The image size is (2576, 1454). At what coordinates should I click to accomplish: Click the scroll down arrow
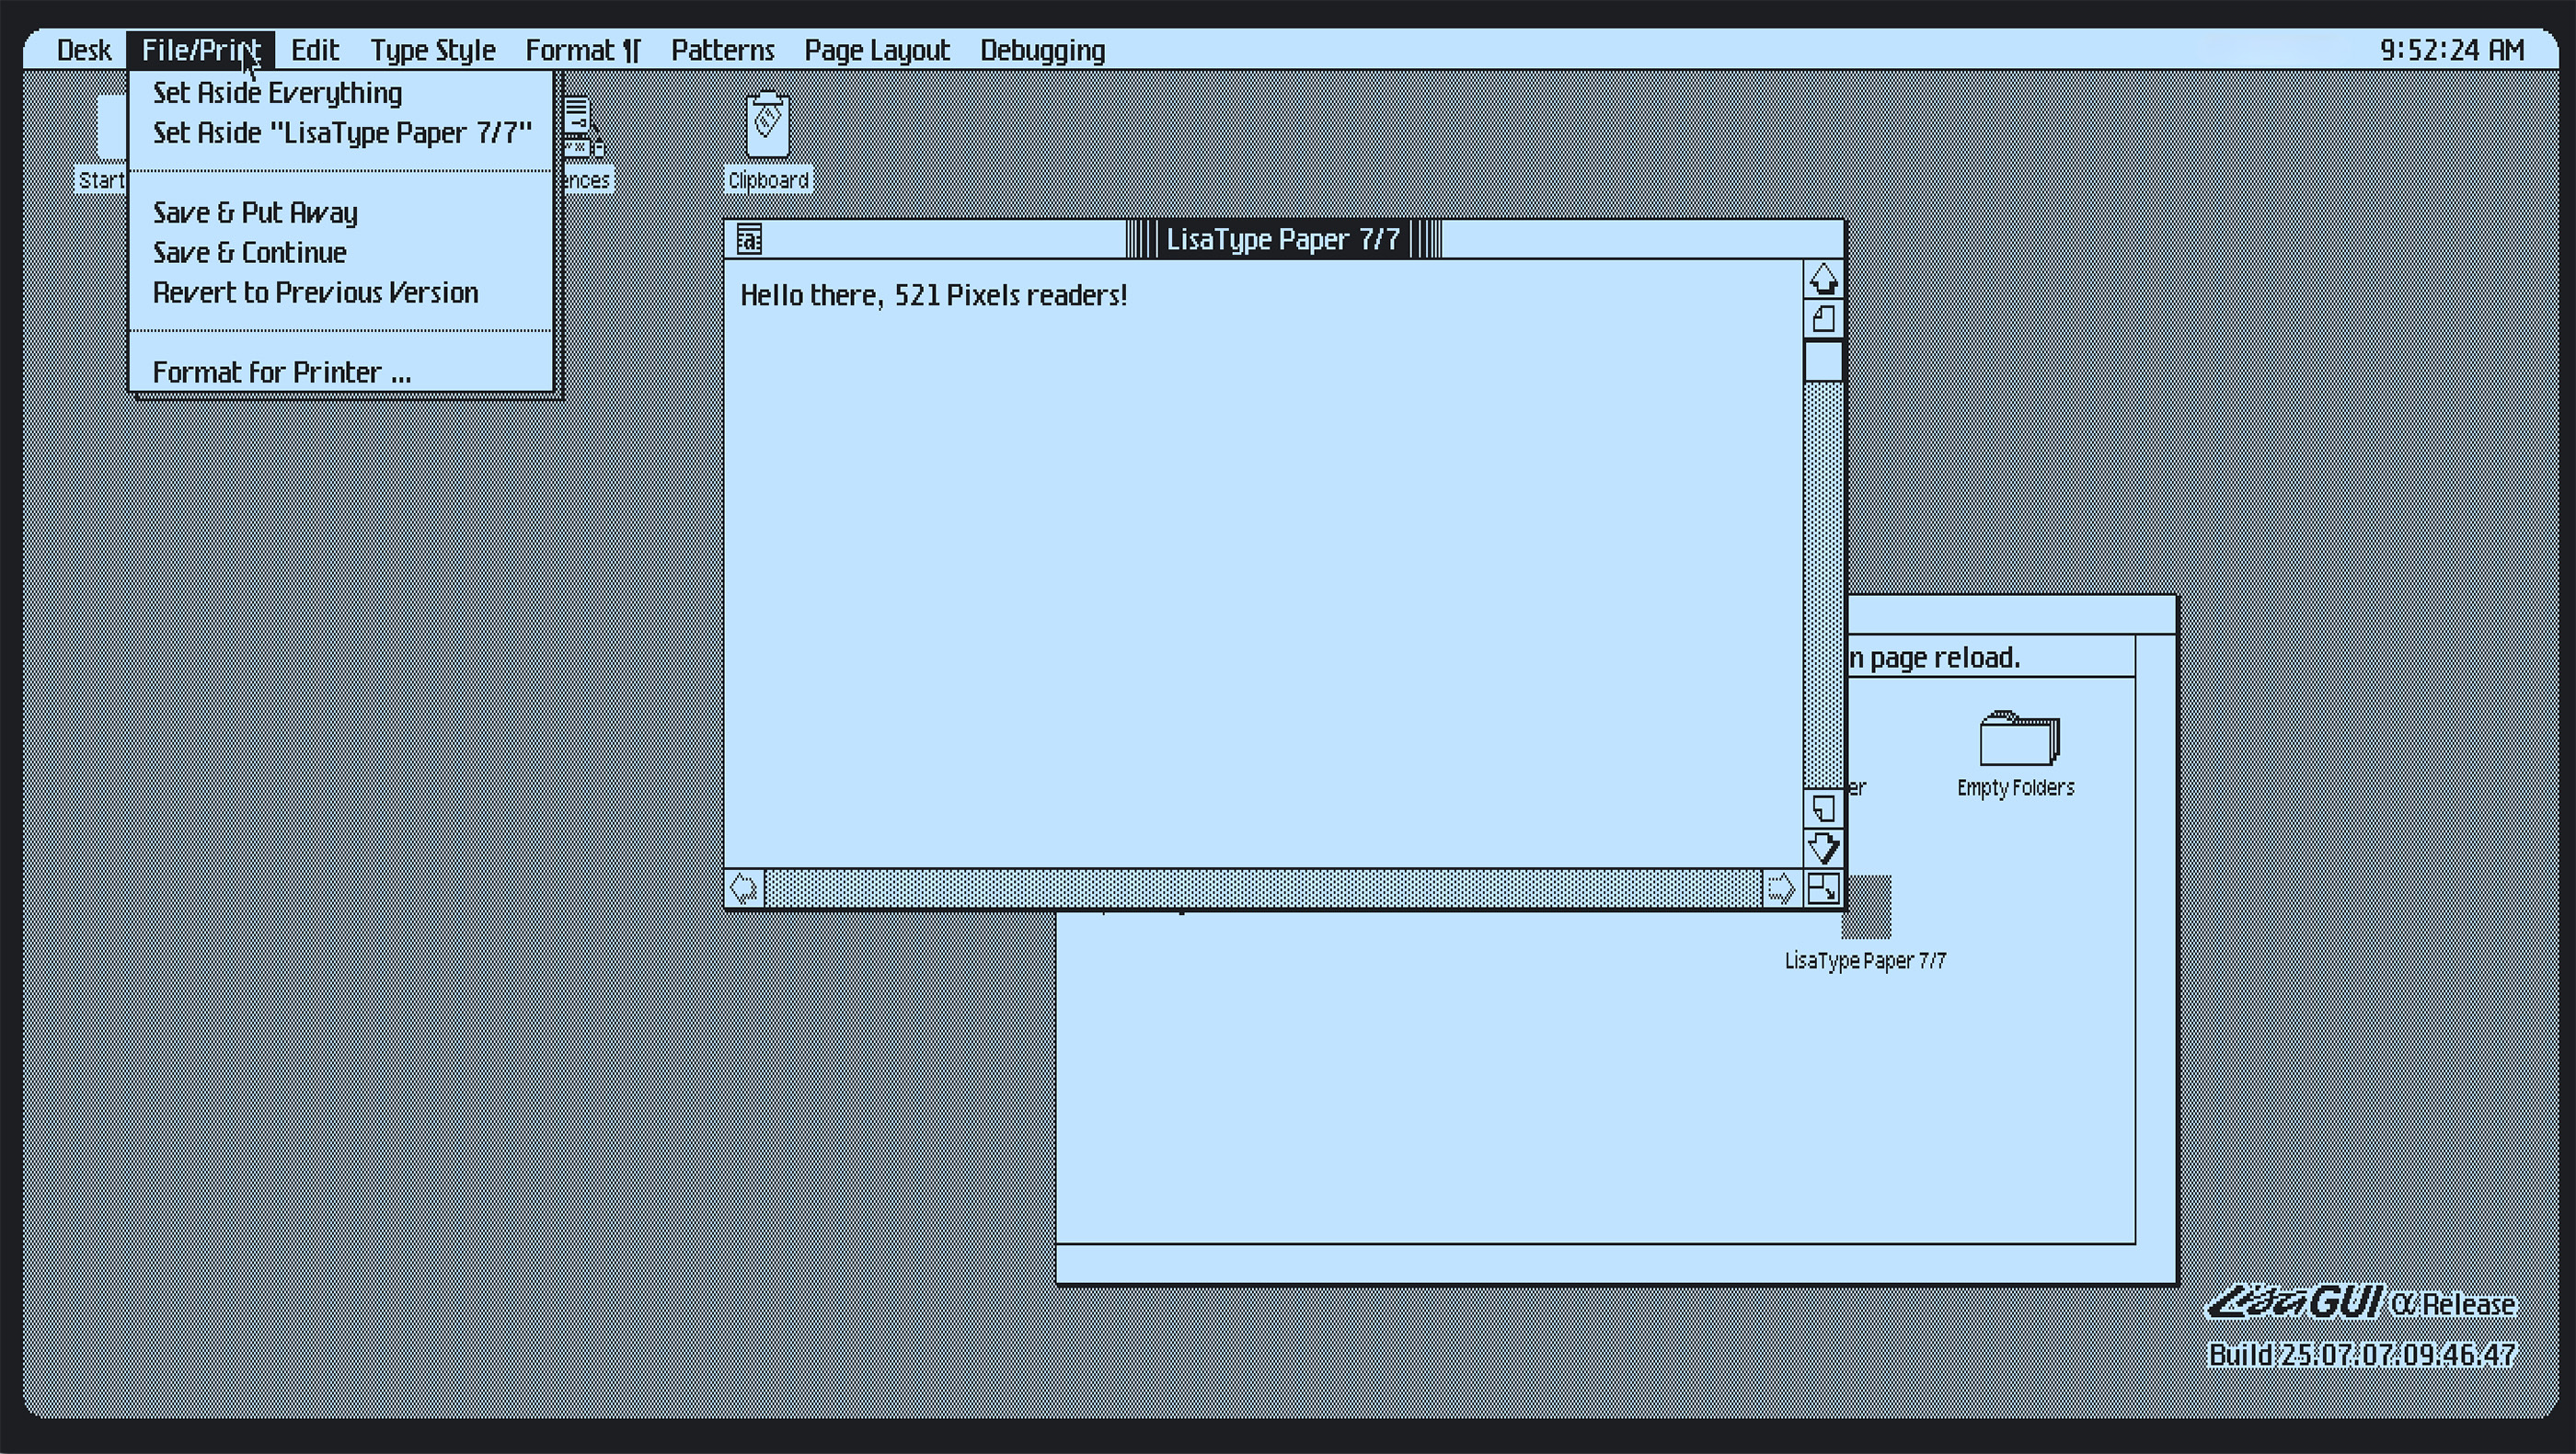1823,849
